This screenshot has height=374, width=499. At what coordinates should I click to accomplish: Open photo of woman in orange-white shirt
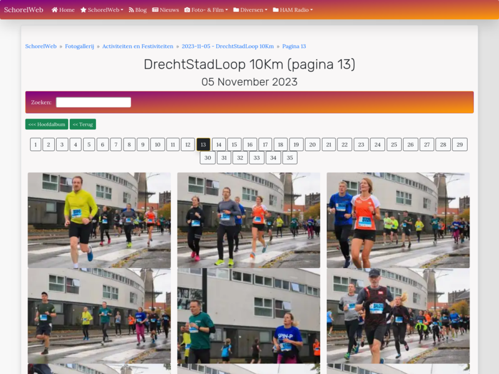[398, 220]
